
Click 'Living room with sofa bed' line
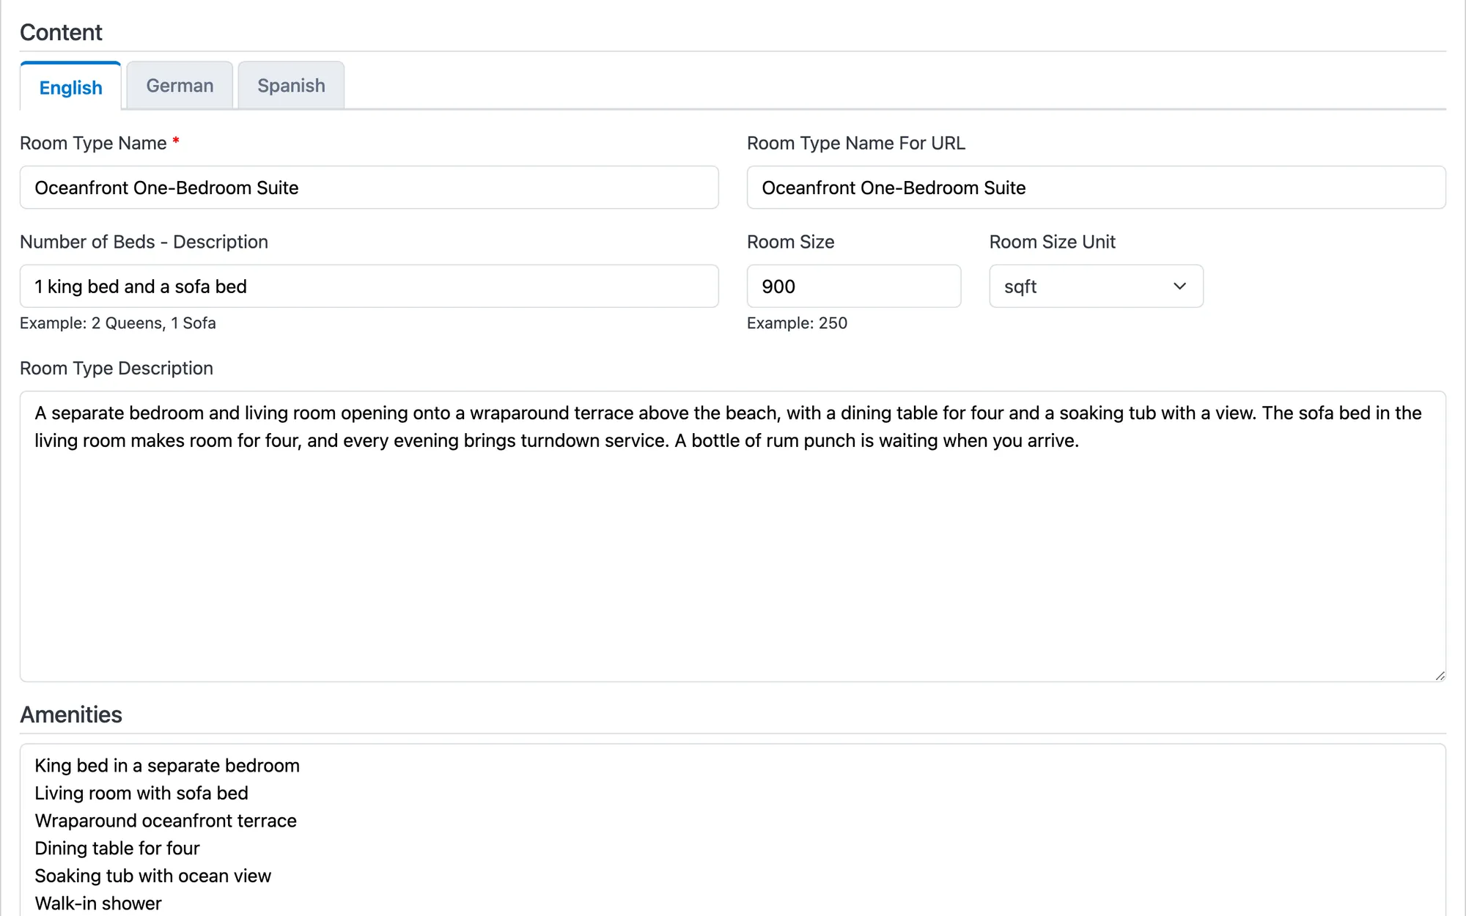tap(141, 793)
